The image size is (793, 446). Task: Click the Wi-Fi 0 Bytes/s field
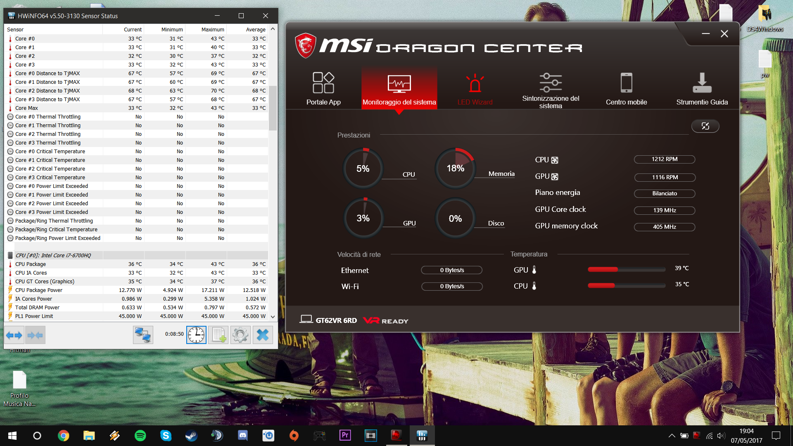[452, 286]
